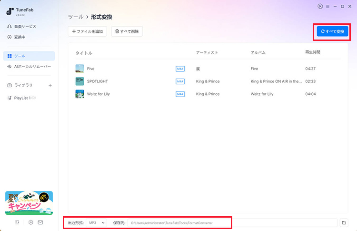The height and width of the screenshot is (231, 357).
Task: Click すべて変換 button
Action: [x=332, y=31]
